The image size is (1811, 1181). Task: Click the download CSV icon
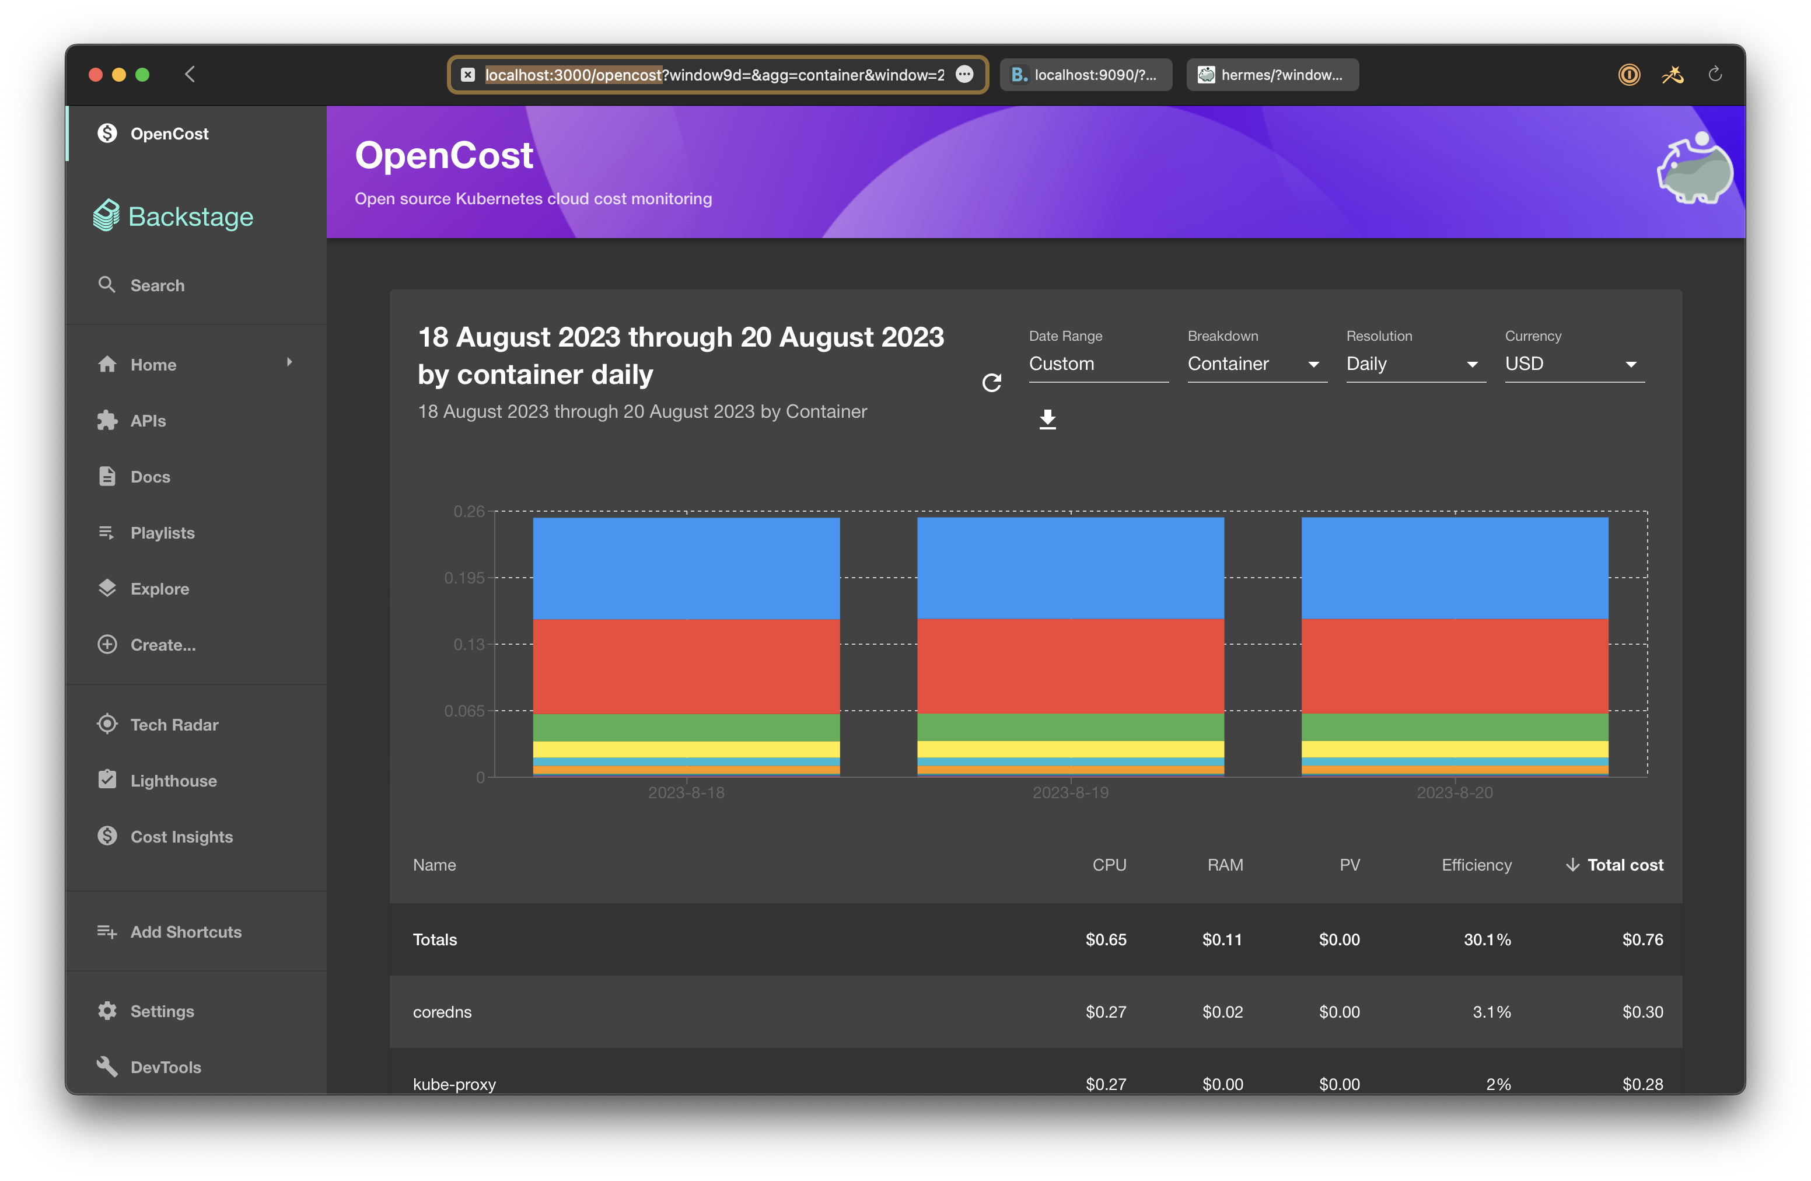point(1047,420)
